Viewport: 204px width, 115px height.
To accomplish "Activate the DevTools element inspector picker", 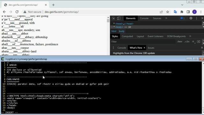I will pos(113,19).
